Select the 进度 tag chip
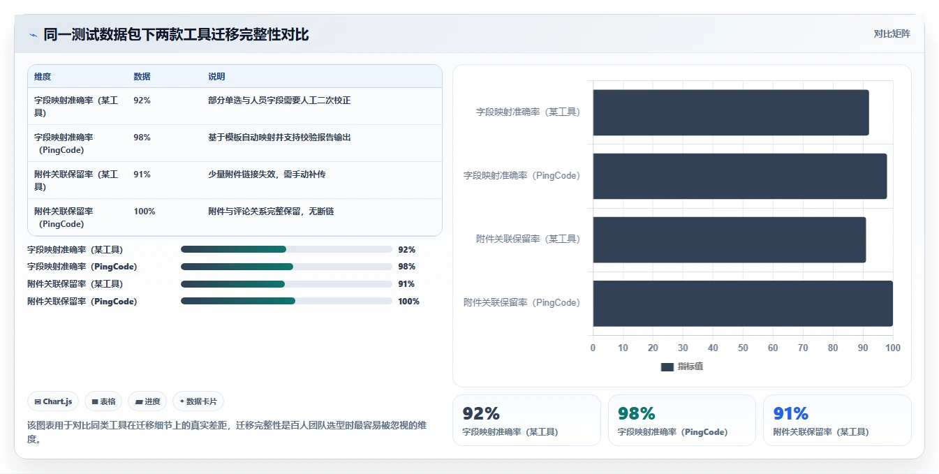The height and width of the screenshot is (474, 939). pyautogui.click(x=147, y=401)
